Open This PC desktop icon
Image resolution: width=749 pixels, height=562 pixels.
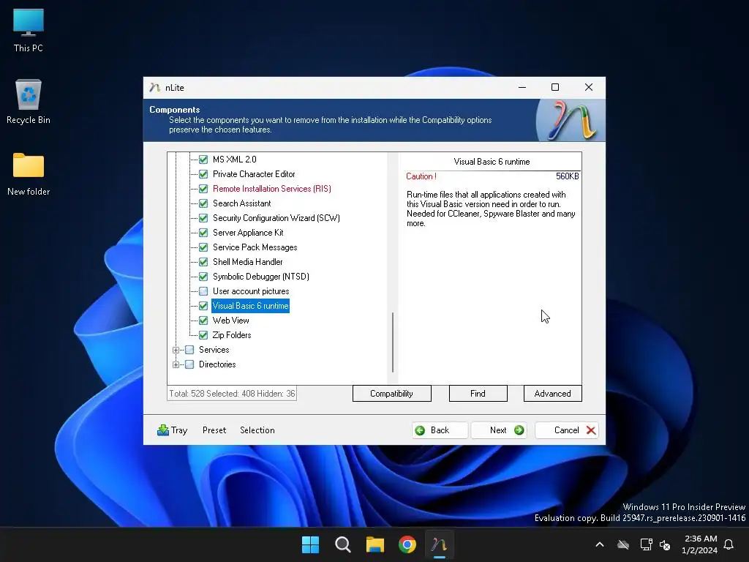[x=29, y=31]
